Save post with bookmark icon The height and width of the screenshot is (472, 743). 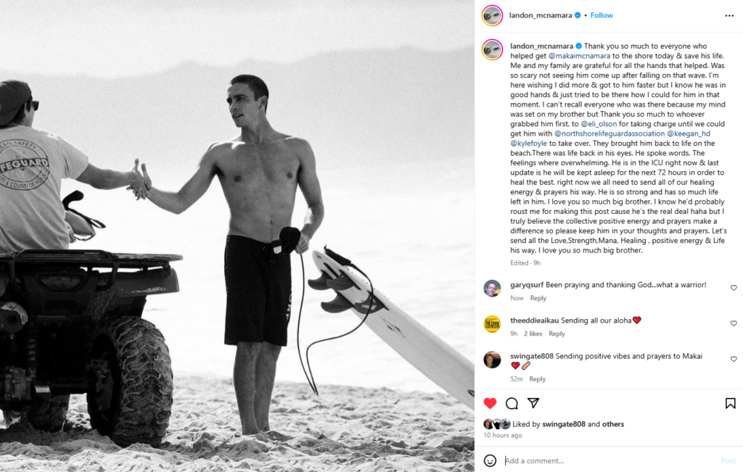[730, 403]
